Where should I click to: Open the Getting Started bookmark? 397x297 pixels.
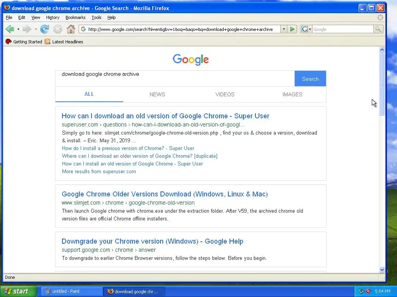(x=24, y=42)
